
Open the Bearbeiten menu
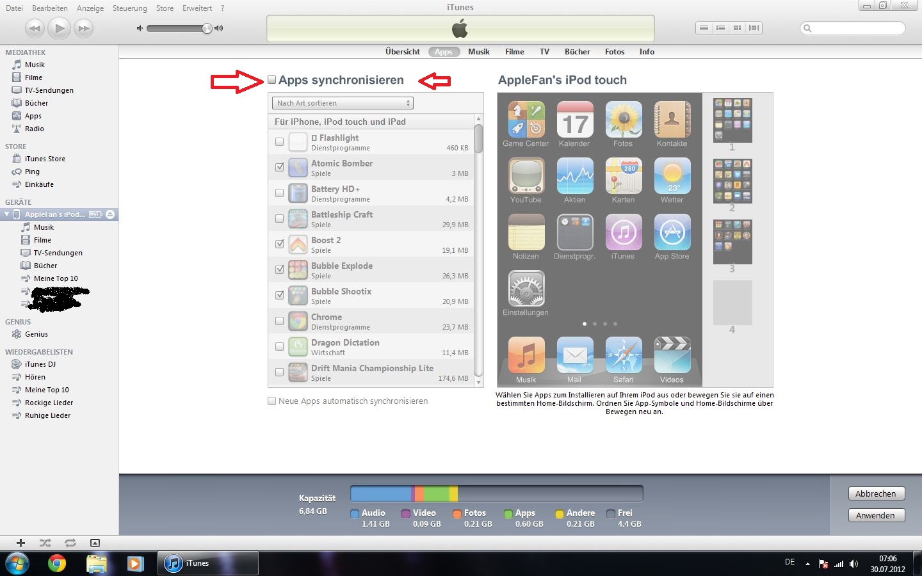click(x=50, y=8)
